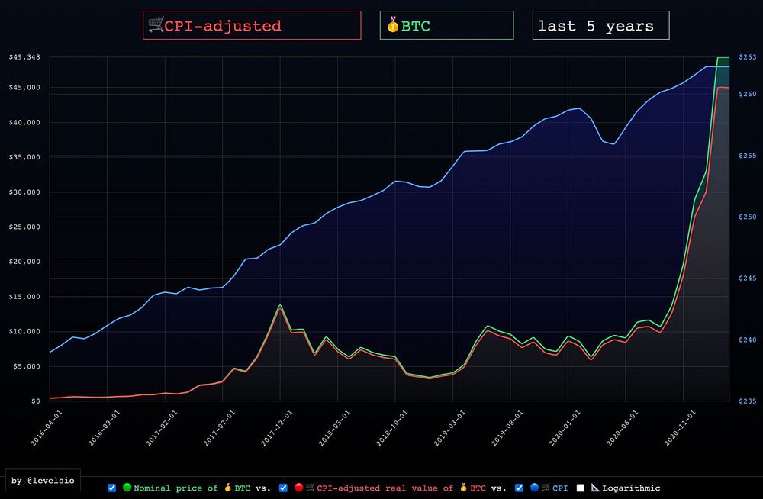Image resolution: width=763 pixels, height=499 pixels.
Task: Click the 2019-03-01 date axis label
Action: point(450,427)
